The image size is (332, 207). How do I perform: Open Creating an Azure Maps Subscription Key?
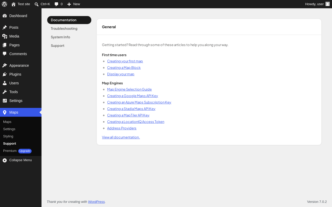pos(139,102)
